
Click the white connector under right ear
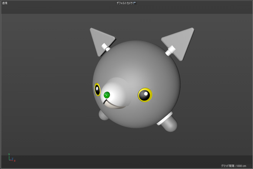pyautogui.click(x=170, y=50)
